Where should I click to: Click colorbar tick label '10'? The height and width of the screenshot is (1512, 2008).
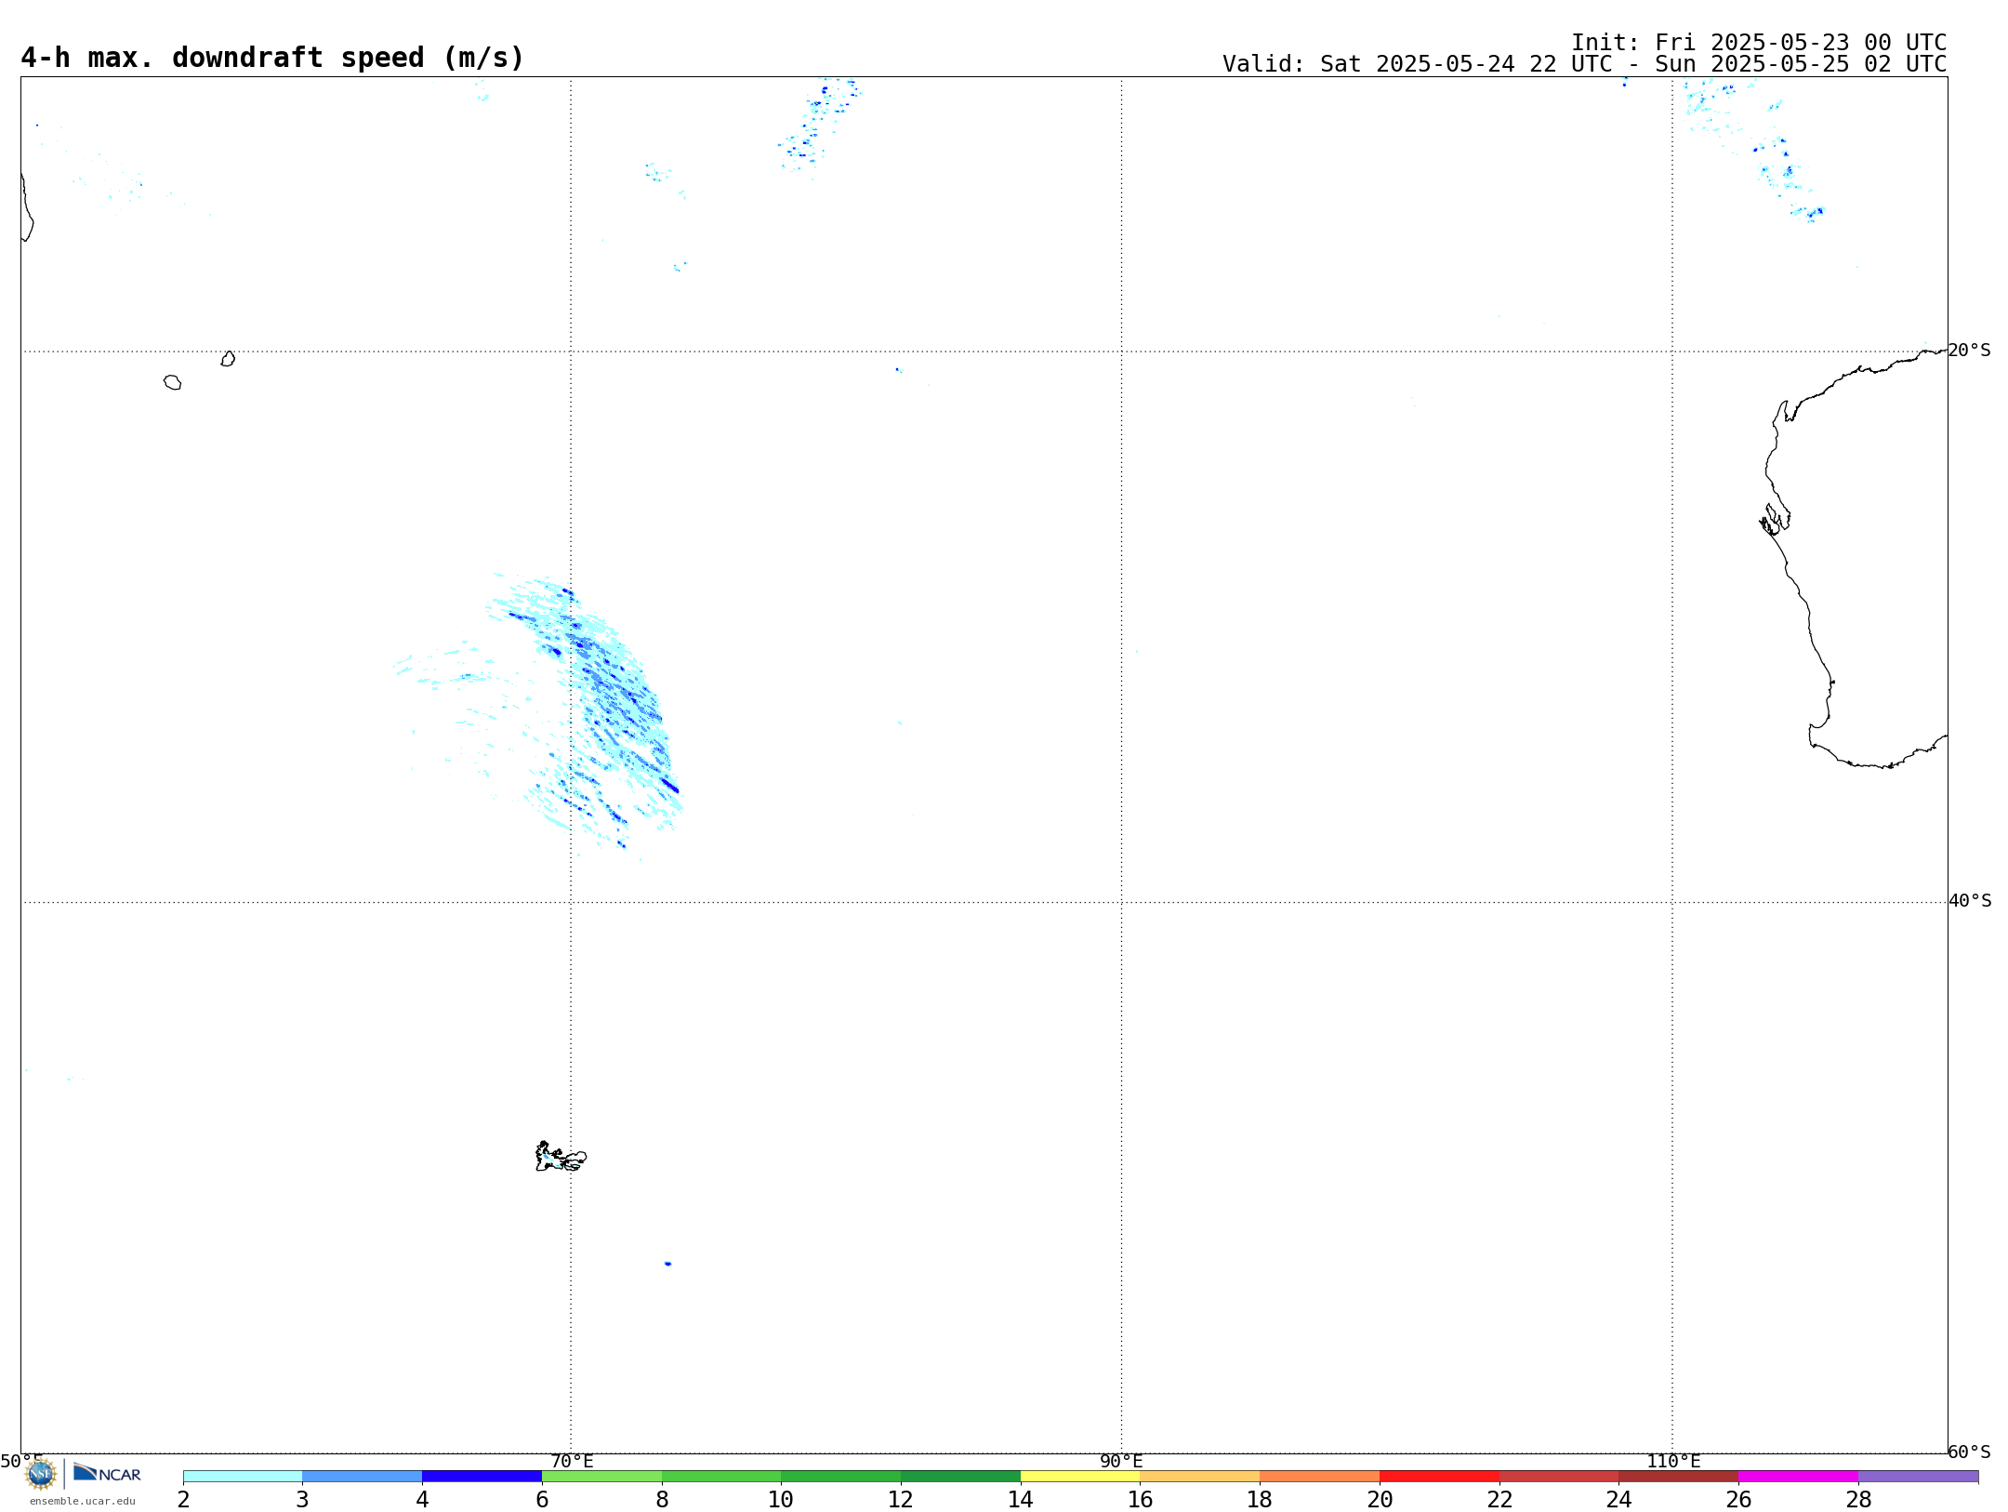pyautogui.click(x=781, y=1500)
